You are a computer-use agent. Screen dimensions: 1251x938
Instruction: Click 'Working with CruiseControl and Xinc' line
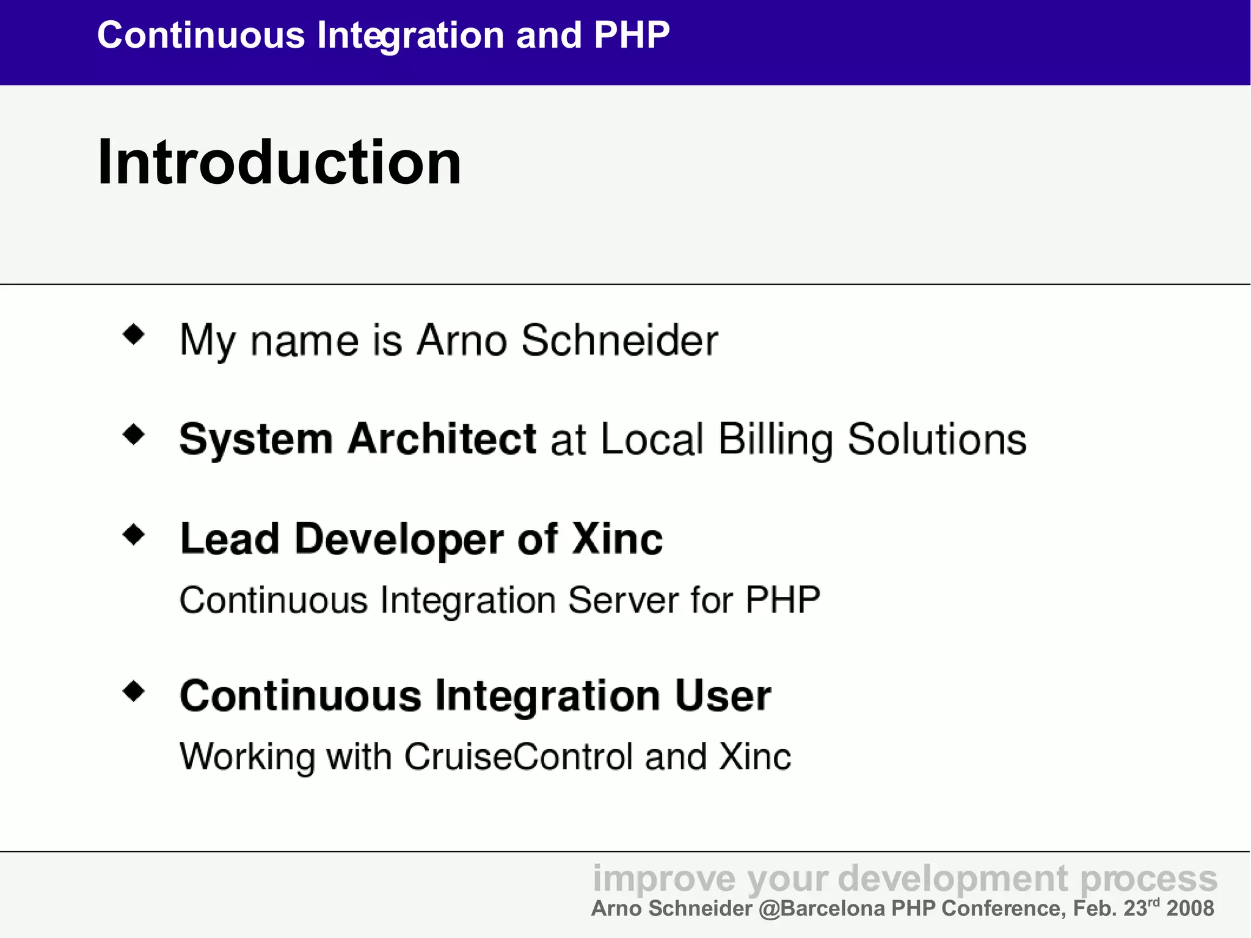click(485, 757)
